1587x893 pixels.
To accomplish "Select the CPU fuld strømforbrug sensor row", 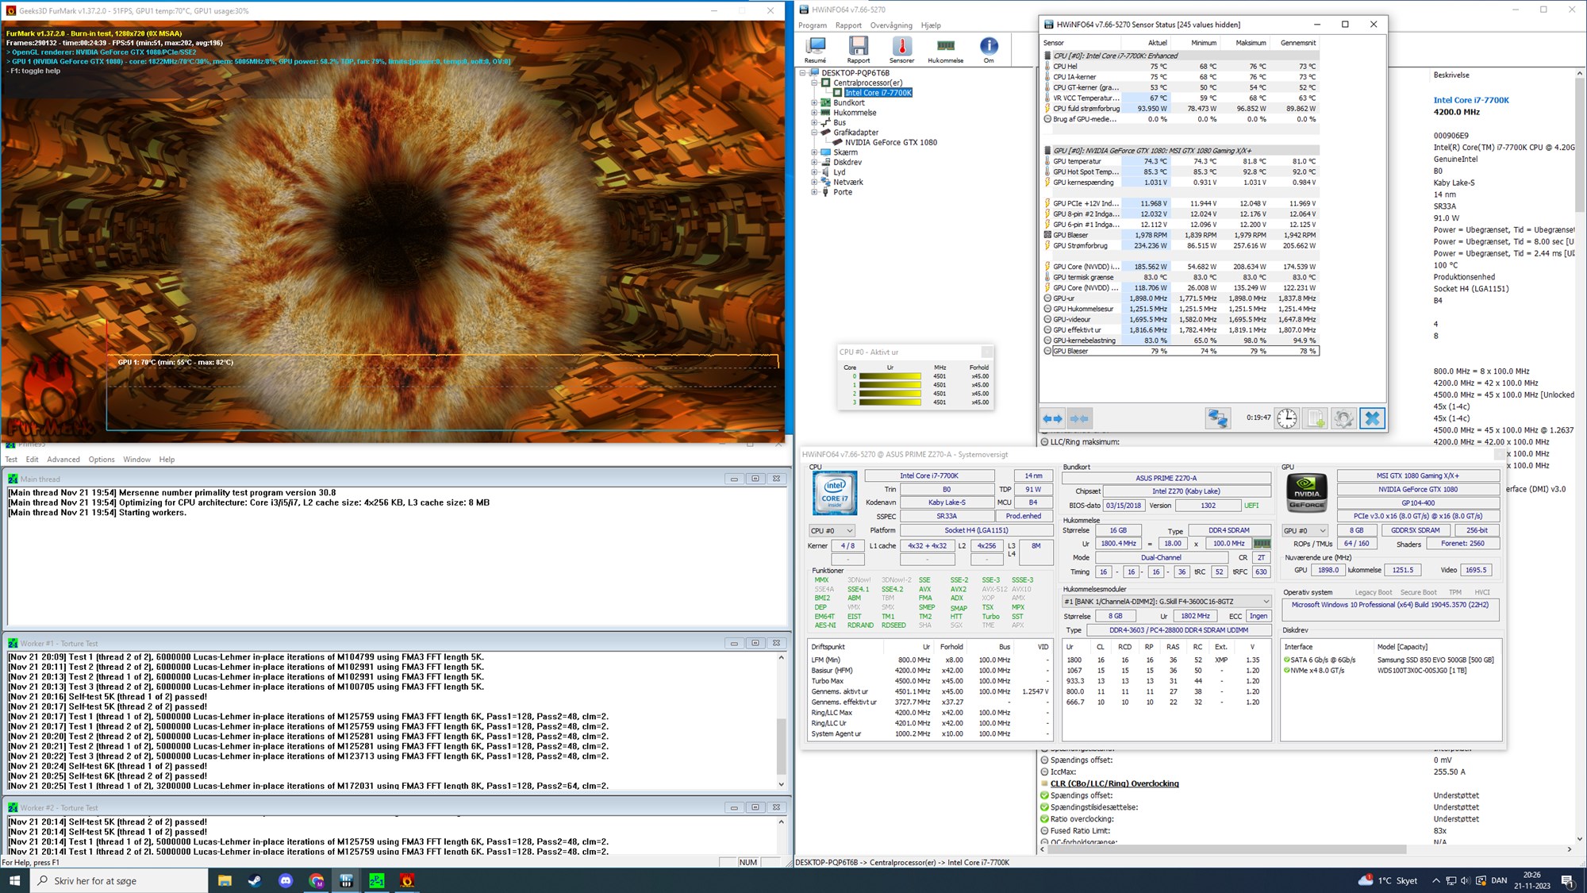I will tap(1181, 109).
